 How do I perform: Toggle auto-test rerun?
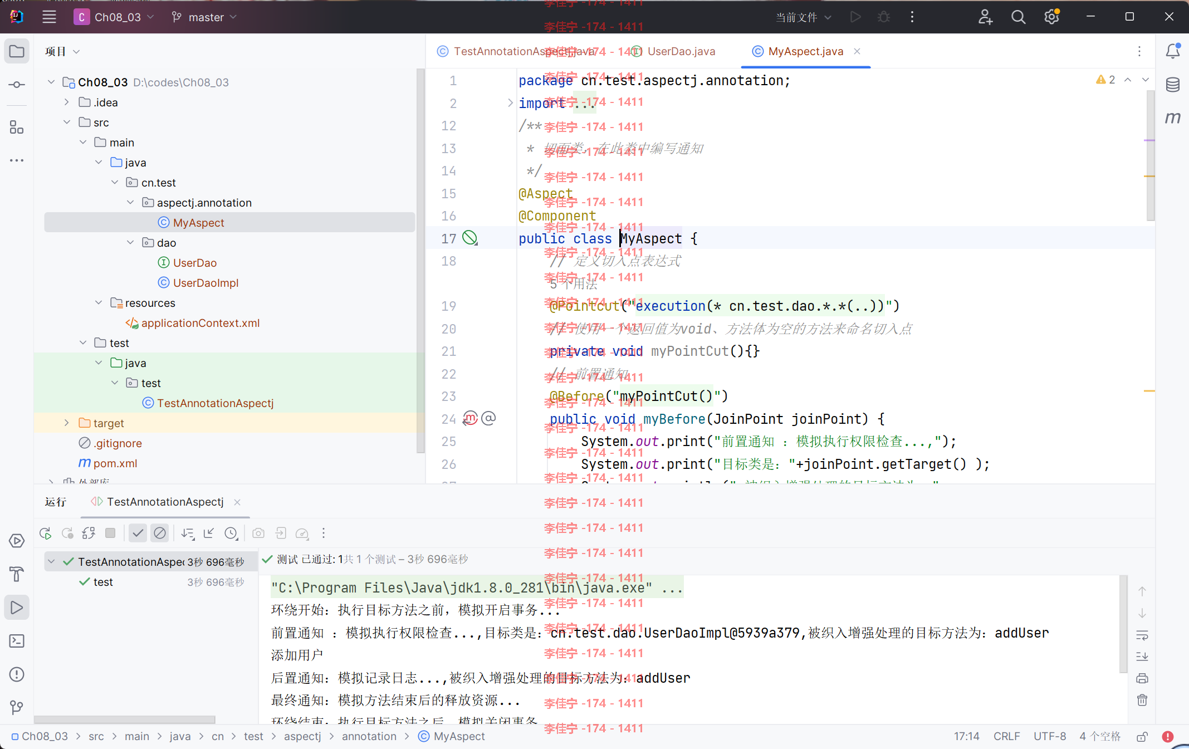pos(89,533)
